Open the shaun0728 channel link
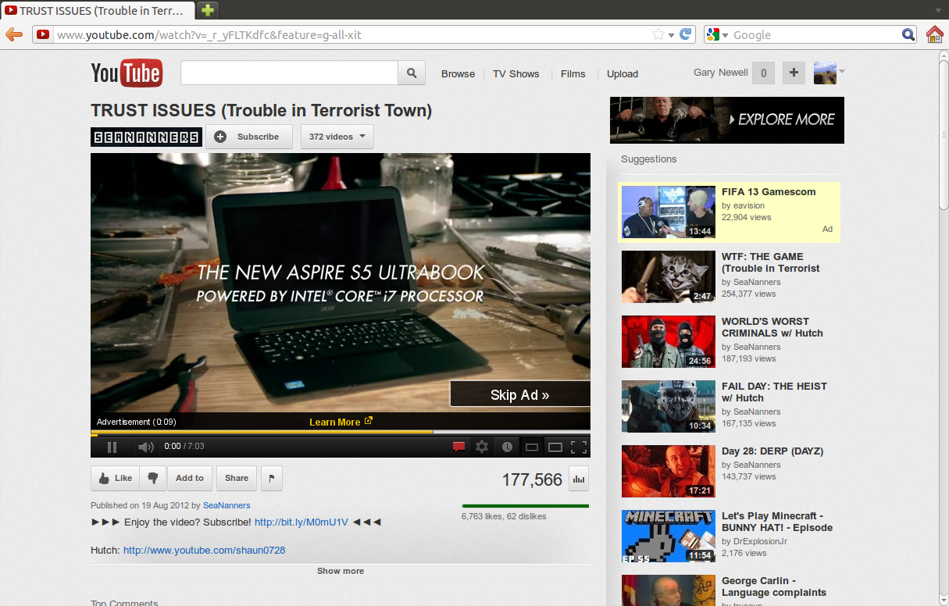 (x=204, y=550)
